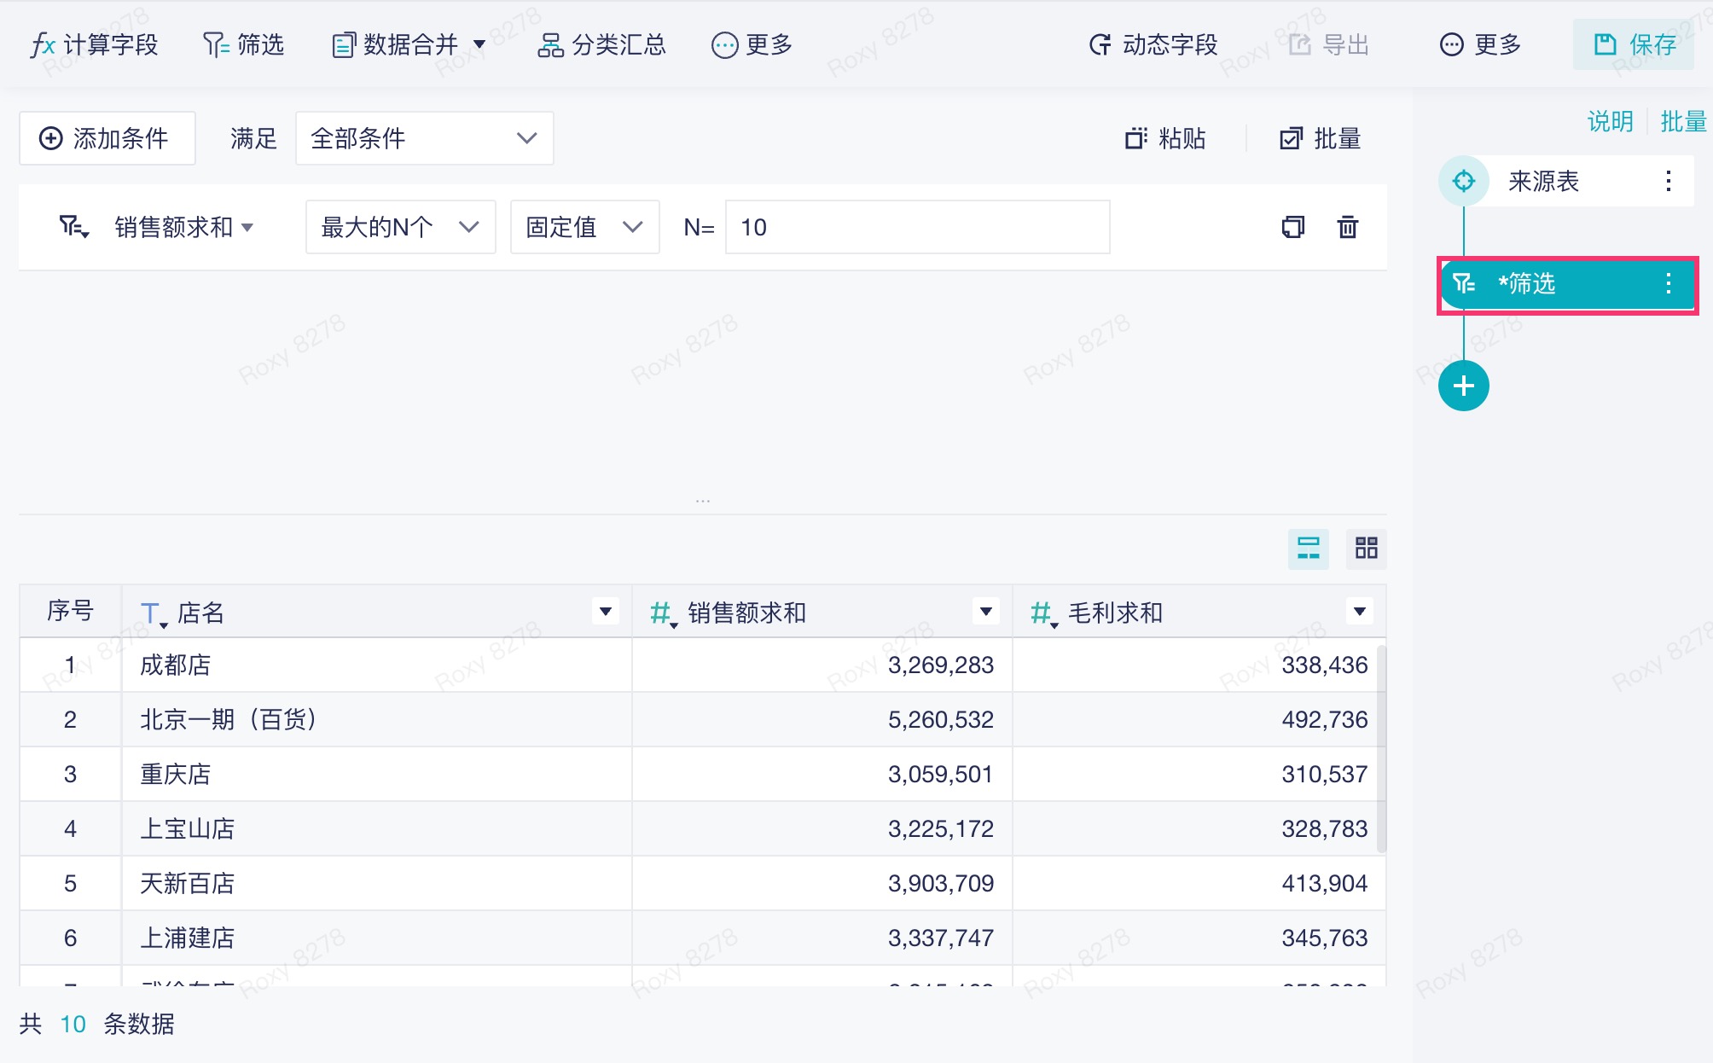Click the 批量 batch checkbox button
The image size is (1713, 1063).
1320,138
